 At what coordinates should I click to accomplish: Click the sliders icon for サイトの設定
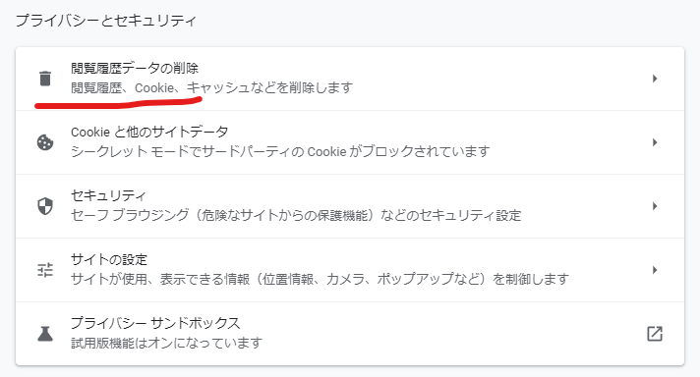click(45, 270)
